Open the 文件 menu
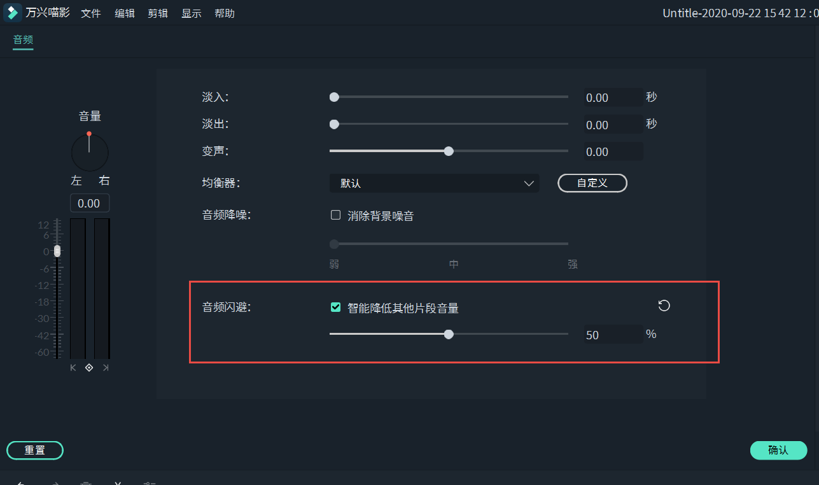Image resolution: width=819 pixels, height=485 pixels. coord(91,13)
